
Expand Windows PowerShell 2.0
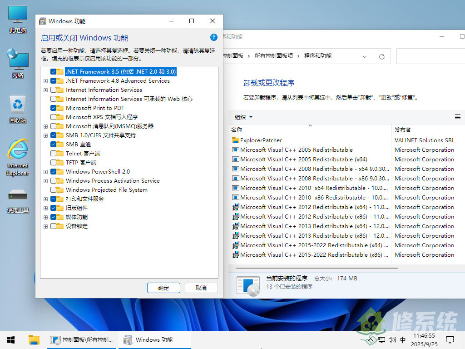click(x=45, y=171)
